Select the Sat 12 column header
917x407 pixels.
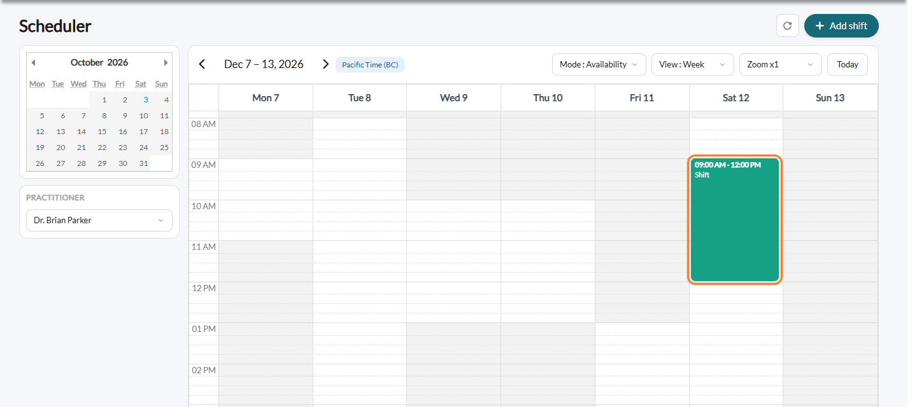736,98
